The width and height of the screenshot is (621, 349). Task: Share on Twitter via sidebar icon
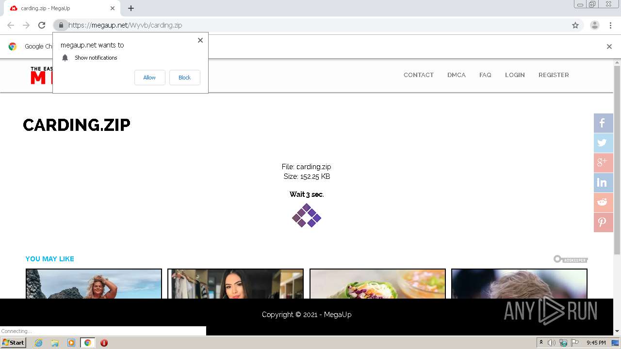(604, 143)
